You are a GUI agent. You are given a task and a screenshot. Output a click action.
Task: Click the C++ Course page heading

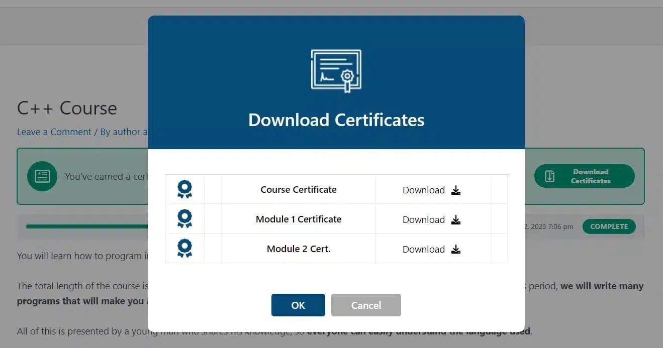67,108
